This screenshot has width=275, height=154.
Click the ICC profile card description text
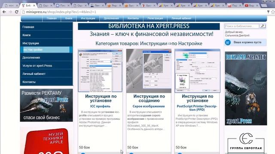point(100,119)
